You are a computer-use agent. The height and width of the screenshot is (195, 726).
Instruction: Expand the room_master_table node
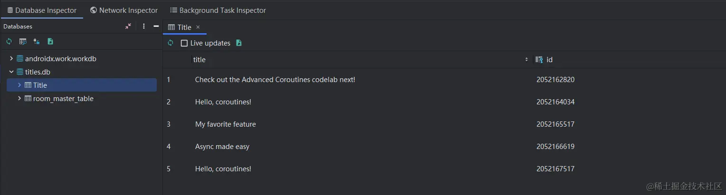pyautogui.click(x=19, y=99)
